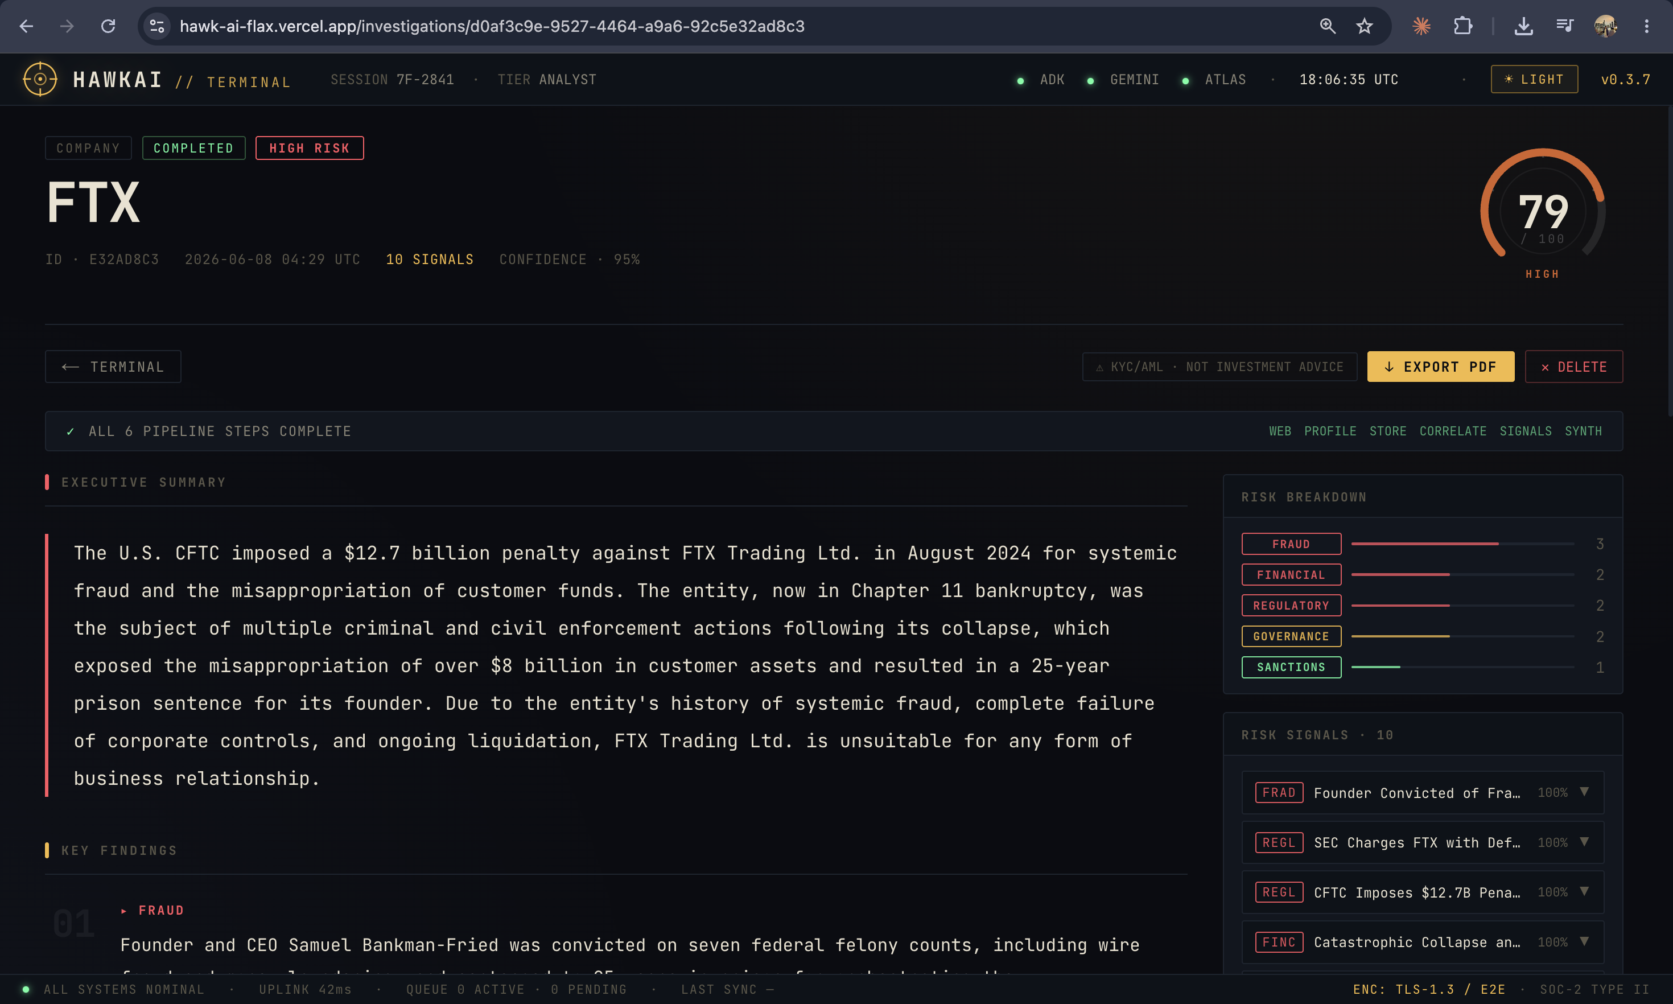The width and height of the screenshot is (1673, 1004).
Task: Jump to the PROFILE pipeline step
Action: tap(1329, 431)
